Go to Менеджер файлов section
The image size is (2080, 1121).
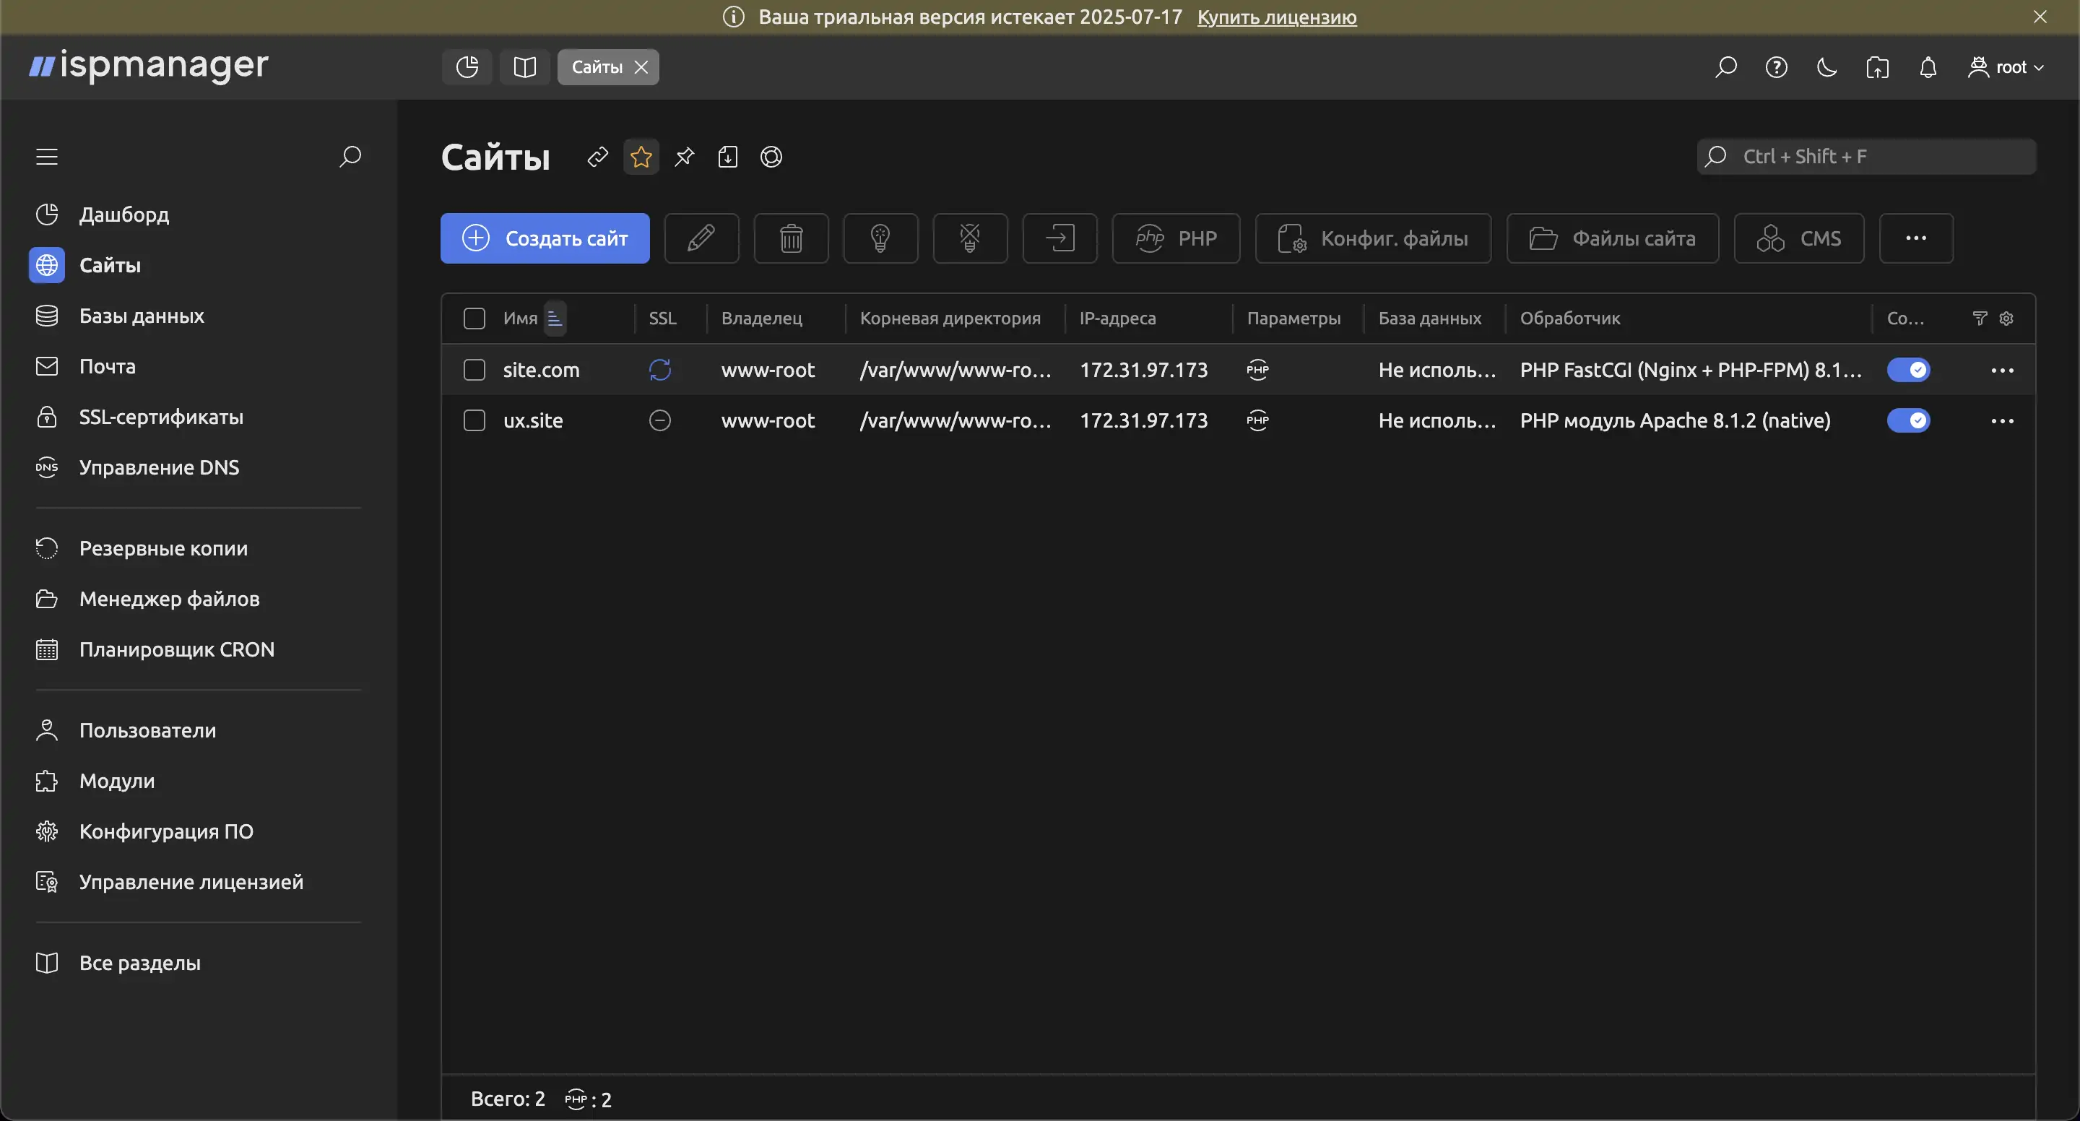[x=169, y=600]
